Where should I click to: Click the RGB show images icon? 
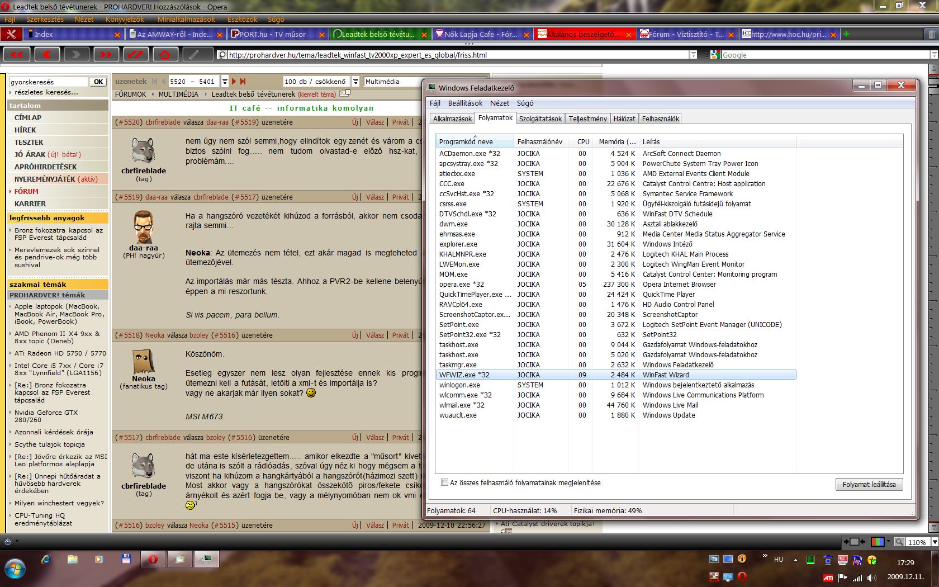click(878, 542)
